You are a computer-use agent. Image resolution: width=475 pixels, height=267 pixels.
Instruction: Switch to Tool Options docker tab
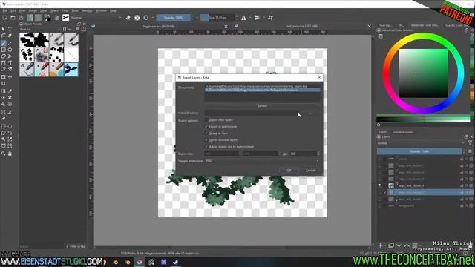click(386, 25)
